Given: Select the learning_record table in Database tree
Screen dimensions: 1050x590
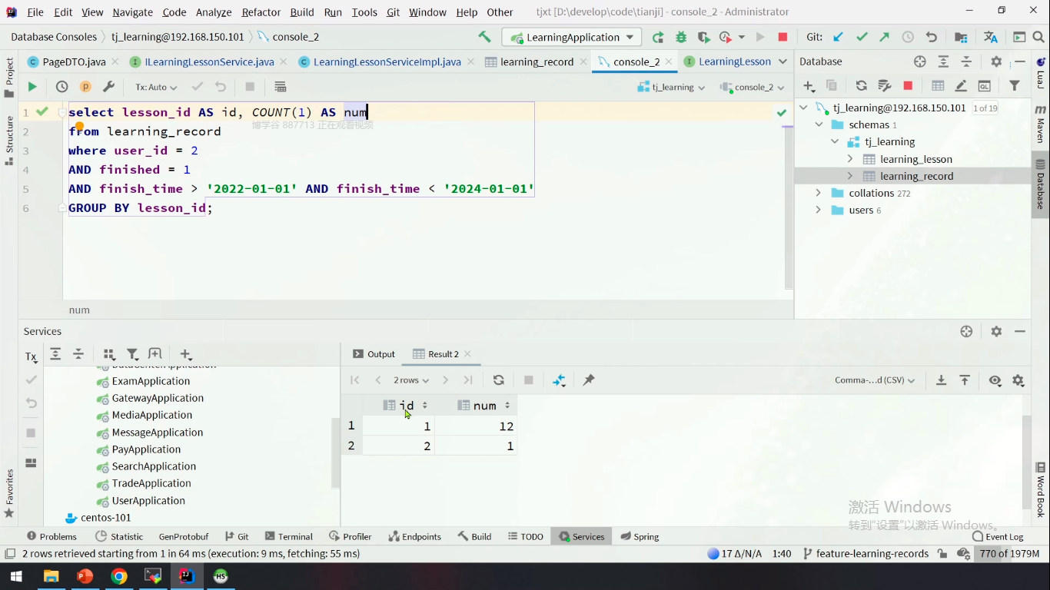Looking at the screenshot, I should click(x=916, y=176).
